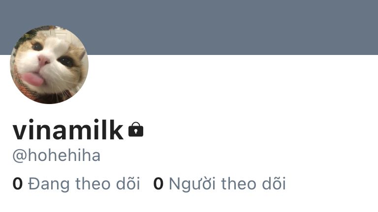This screenshot has height=212, width=378.
Task: Click the cat's pink nose in avatar
Action: click(x=43, y=60)
